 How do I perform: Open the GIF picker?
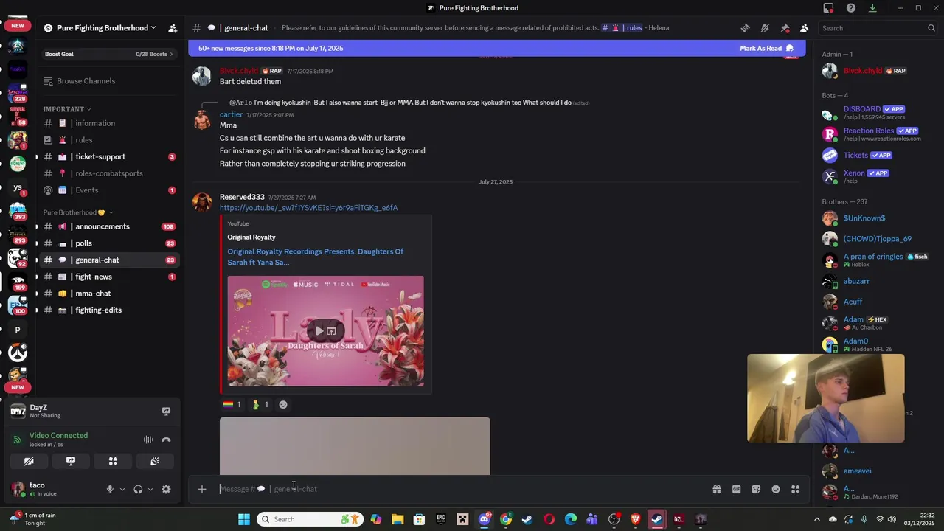click(736, 489)
